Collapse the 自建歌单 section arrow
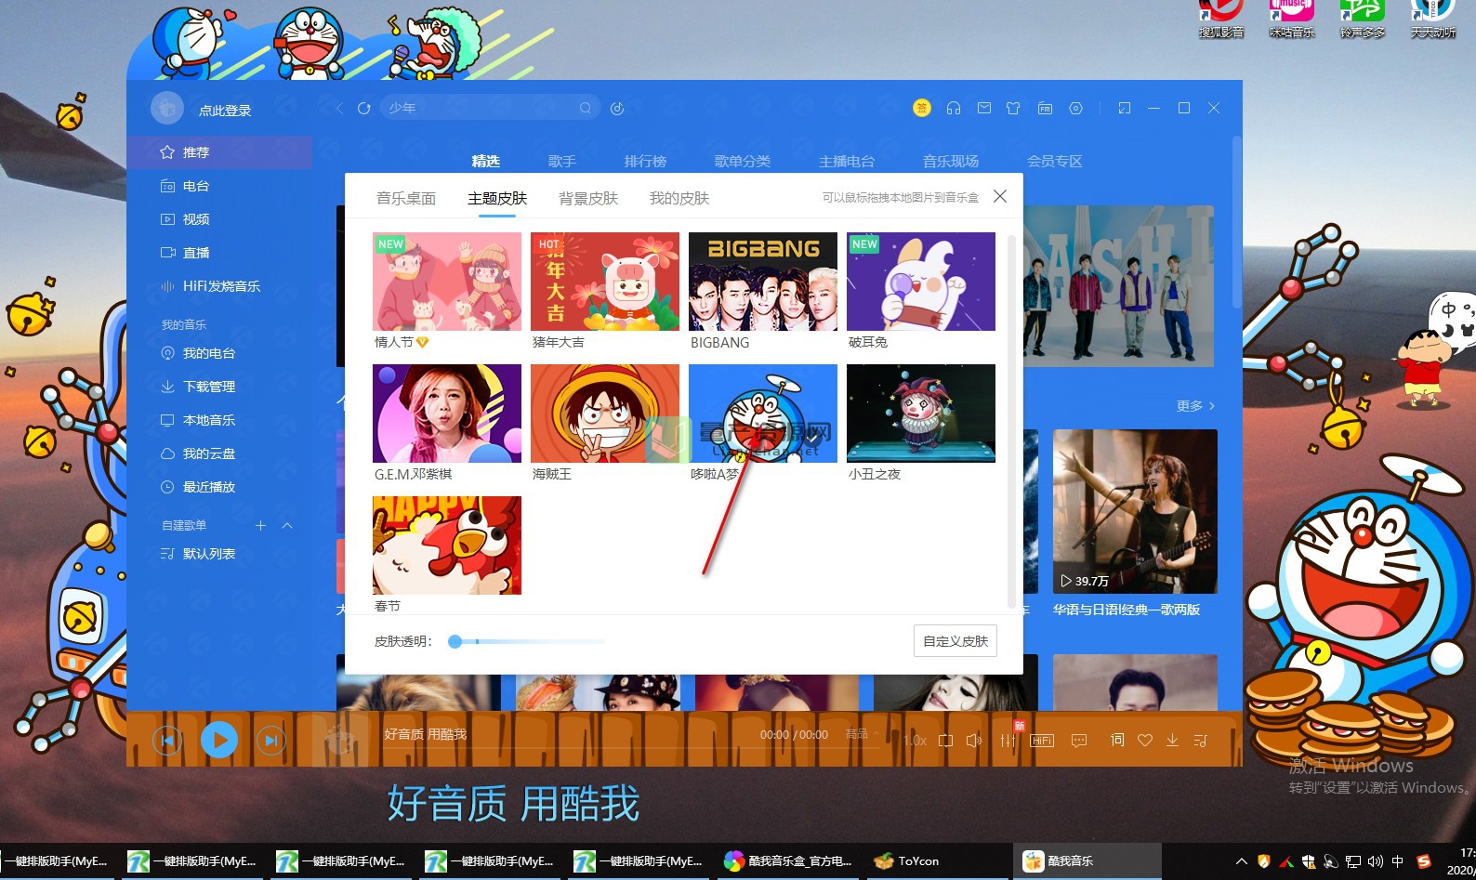Image resolution: width=1476 pixels, height=880 pixels. click(287, 526)
